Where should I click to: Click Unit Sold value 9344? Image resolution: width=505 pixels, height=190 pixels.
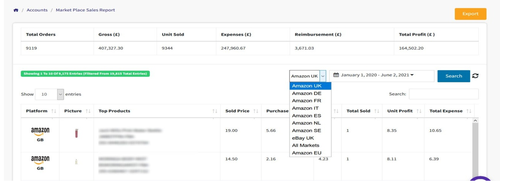click(x=167, y=49)
